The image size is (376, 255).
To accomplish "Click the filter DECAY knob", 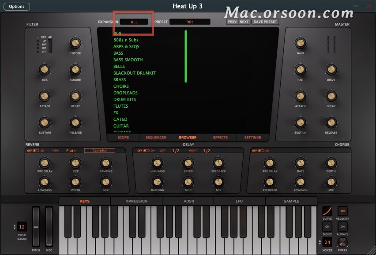I will 75,96.
